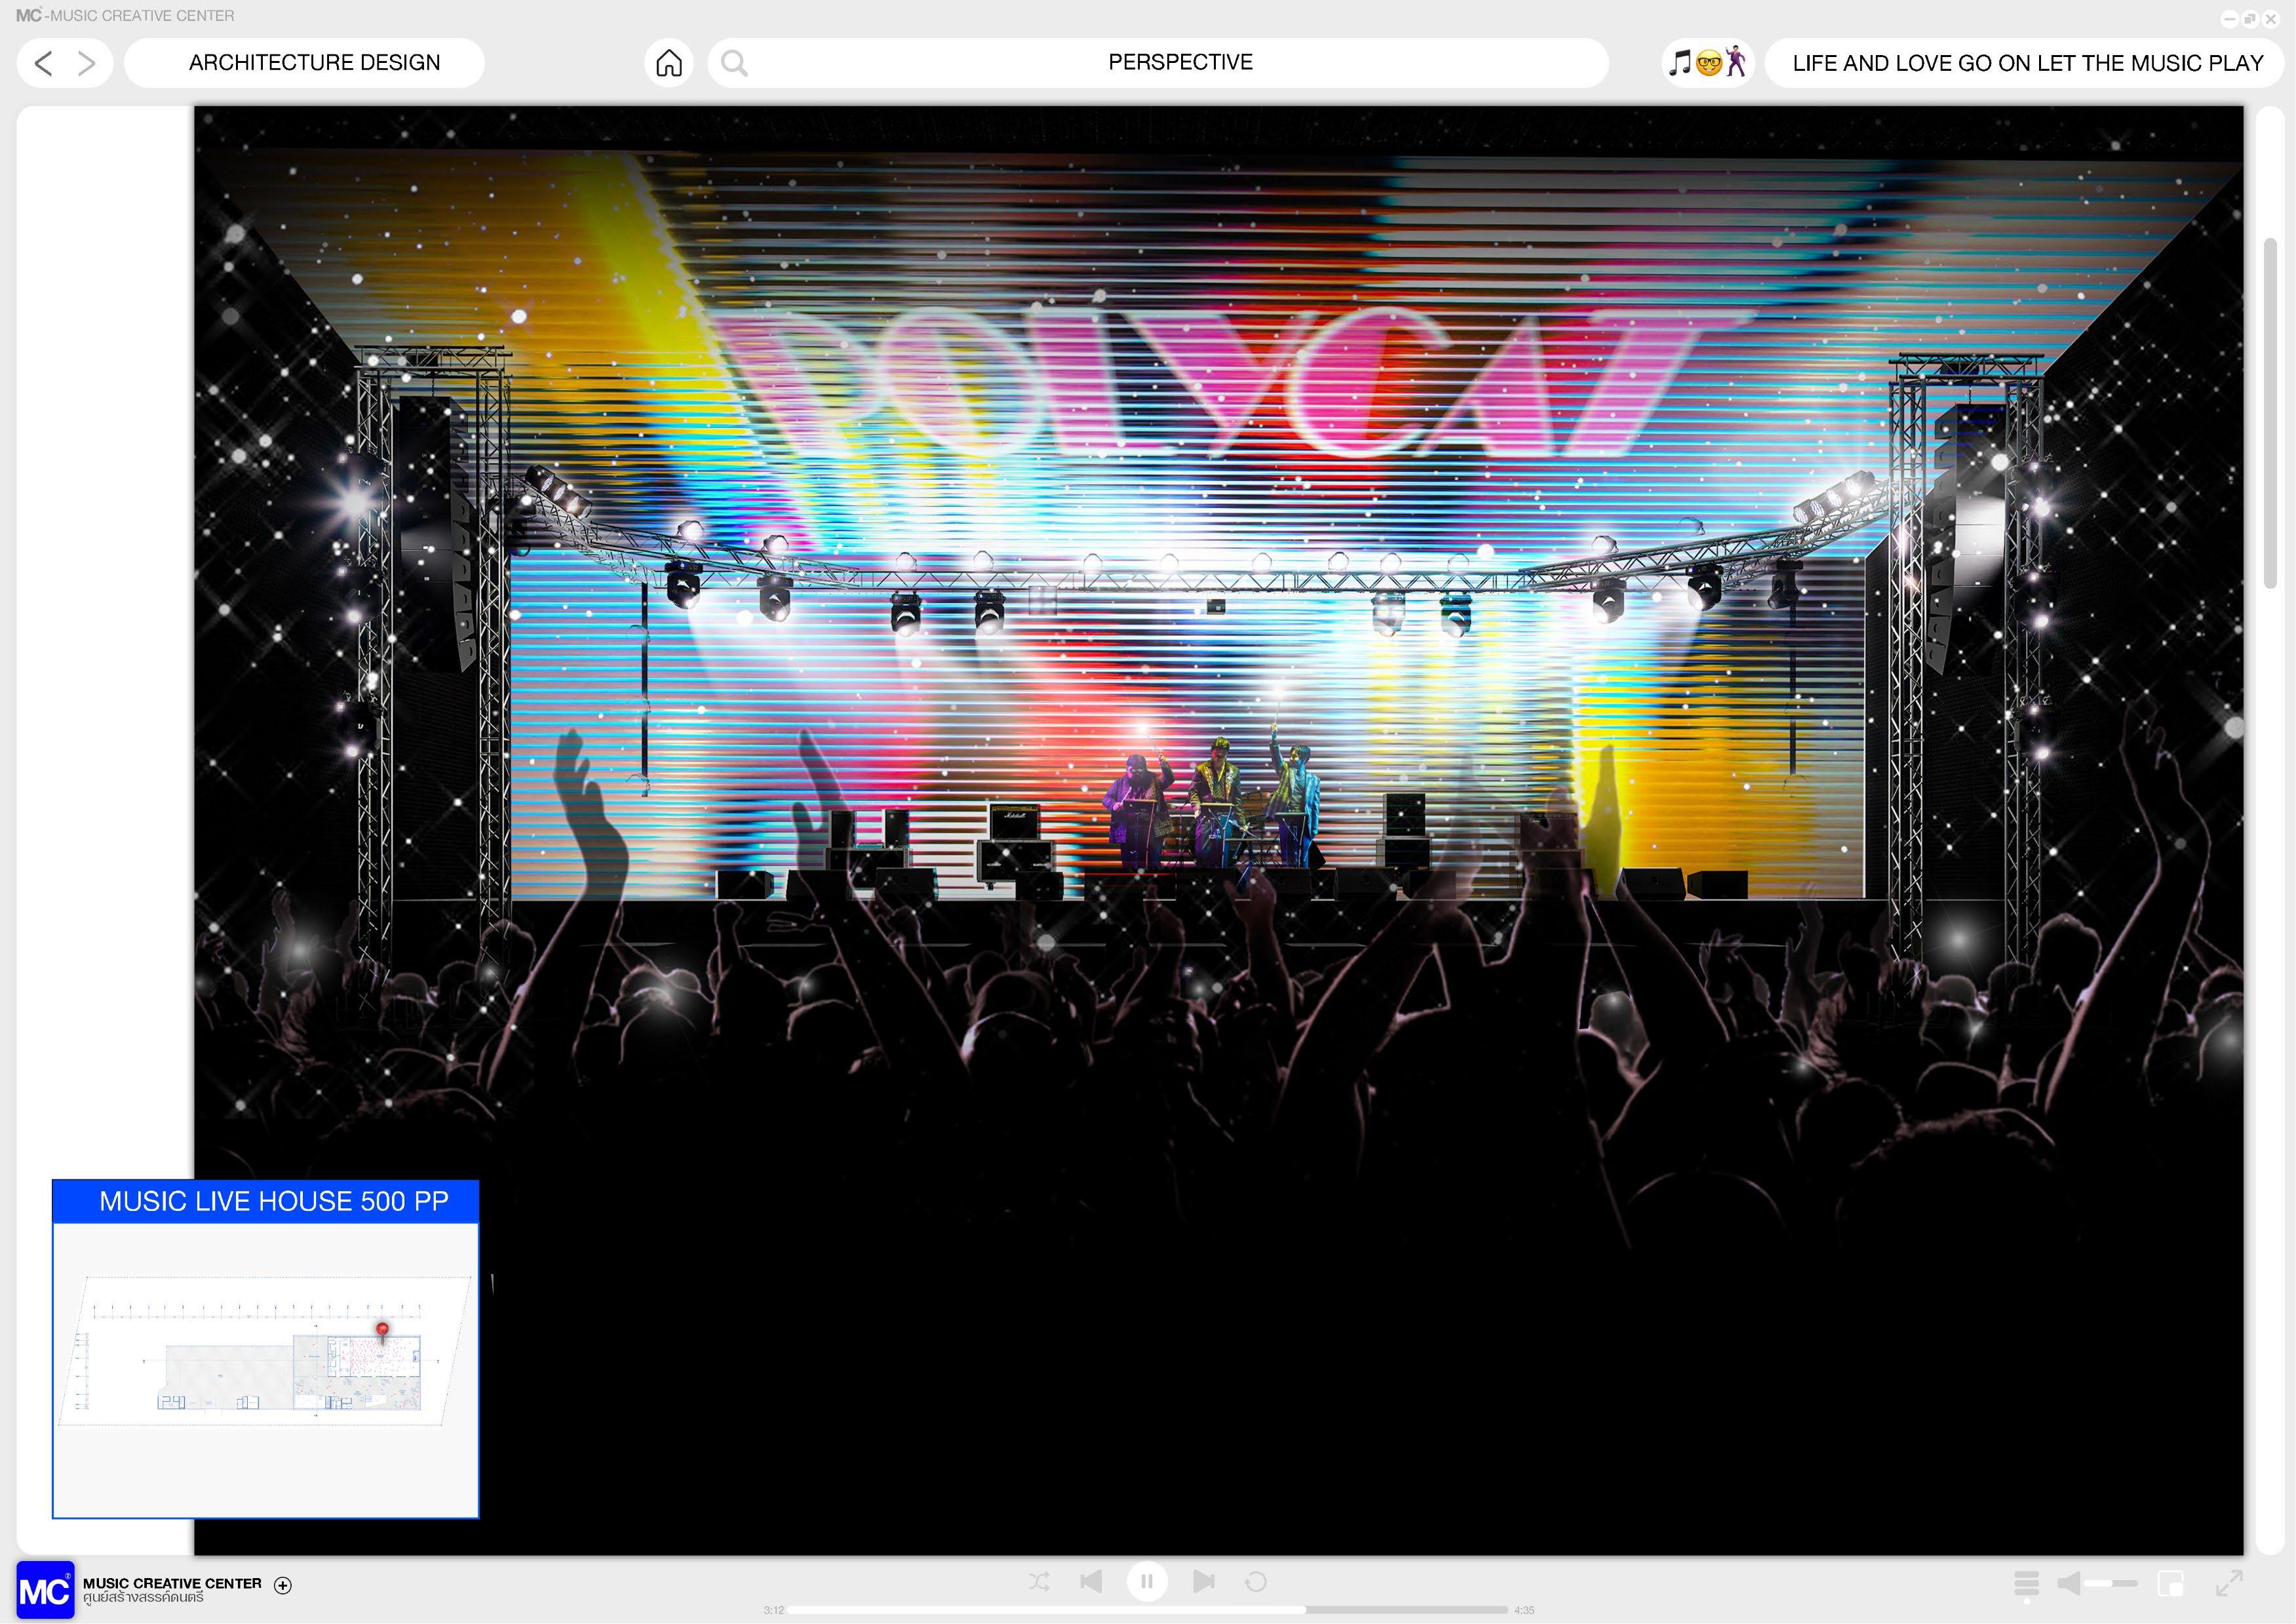Go to the previous track
The width and height of the screenshot is (2296, 1624).
[x=1091, y=1581]
